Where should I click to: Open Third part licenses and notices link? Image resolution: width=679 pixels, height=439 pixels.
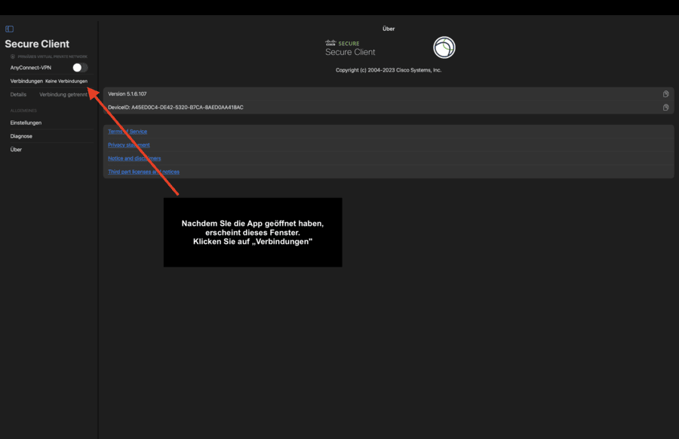(143, 172)
